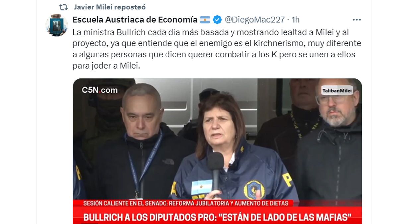Open the Escuela Austriaca de Economía avatar
398x224 pixels.
pyautogui.click(x=57, y=25)
